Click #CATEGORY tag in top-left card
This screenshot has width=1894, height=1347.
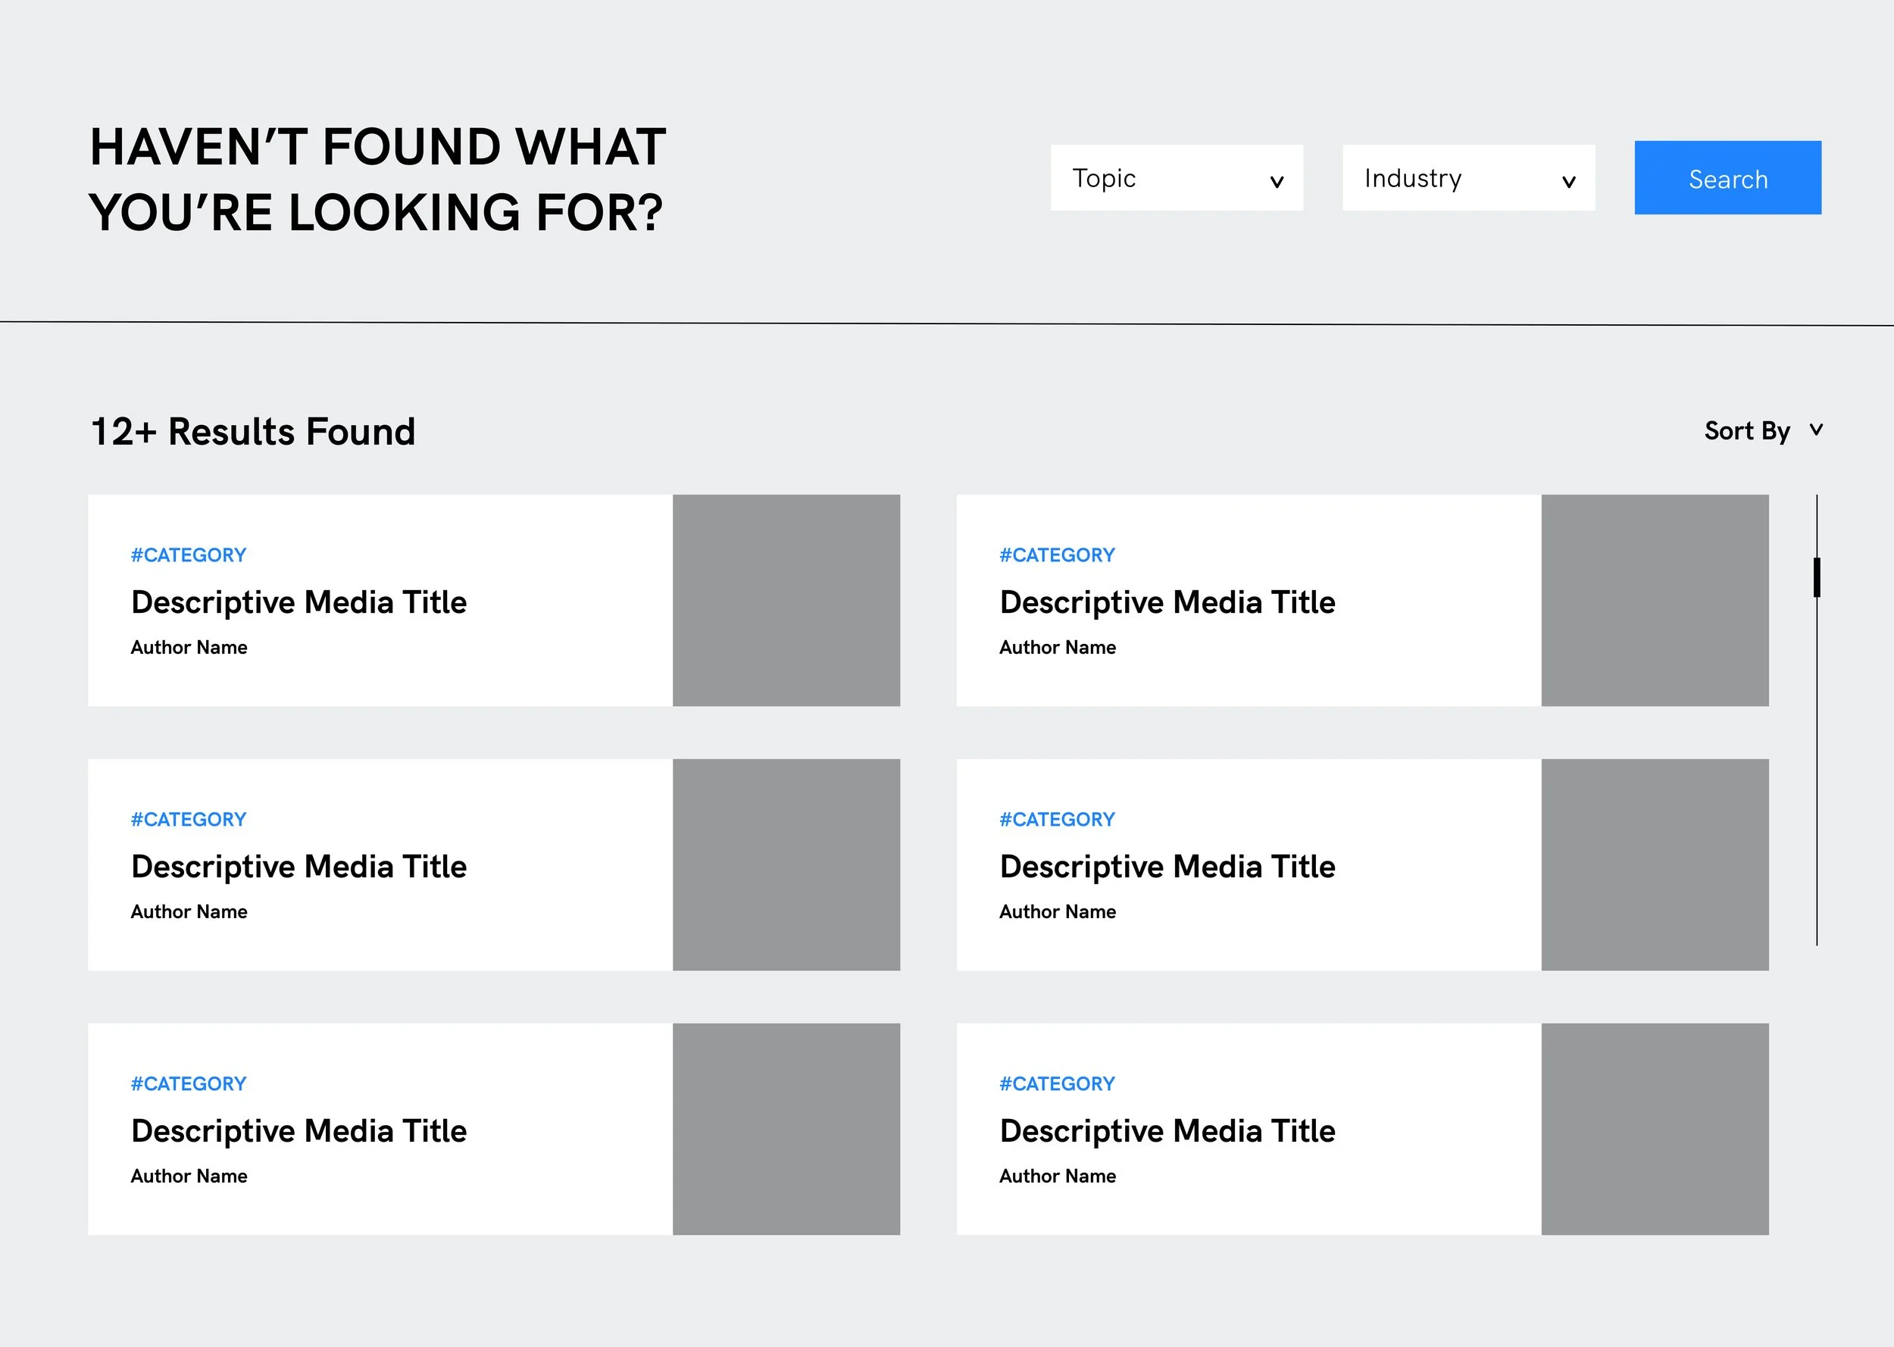[x=188, y=555]
